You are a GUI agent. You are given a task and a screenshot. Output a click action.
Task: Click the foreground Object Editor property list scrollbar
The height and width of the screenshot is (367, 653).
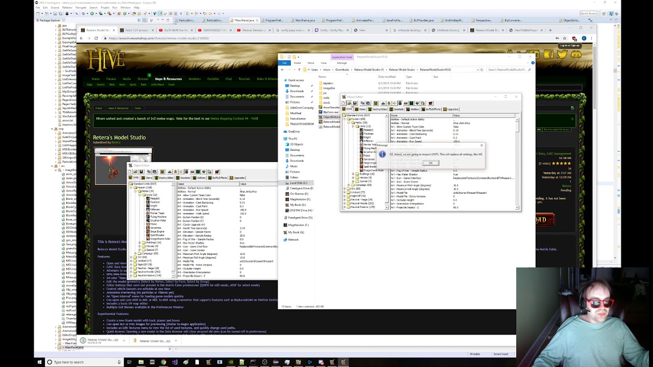click(517, 163)
